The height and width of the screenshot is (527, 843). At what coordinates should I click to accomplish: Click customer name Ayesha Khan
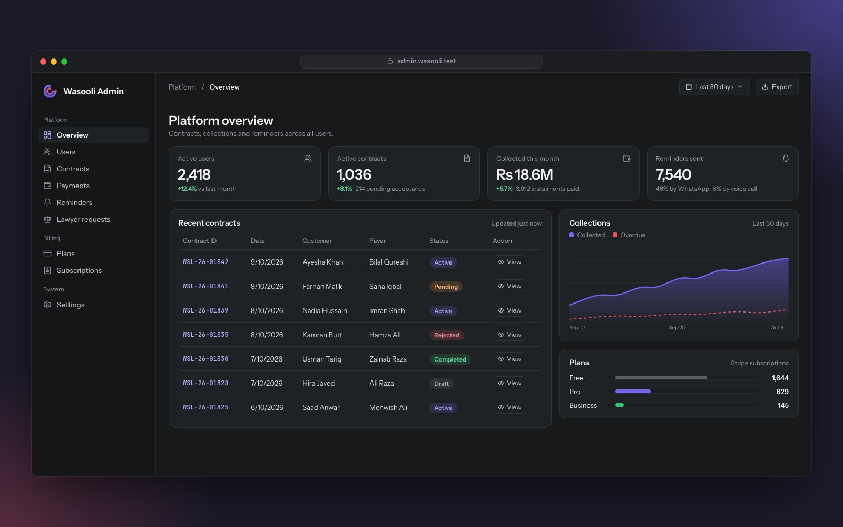[322, 262]
